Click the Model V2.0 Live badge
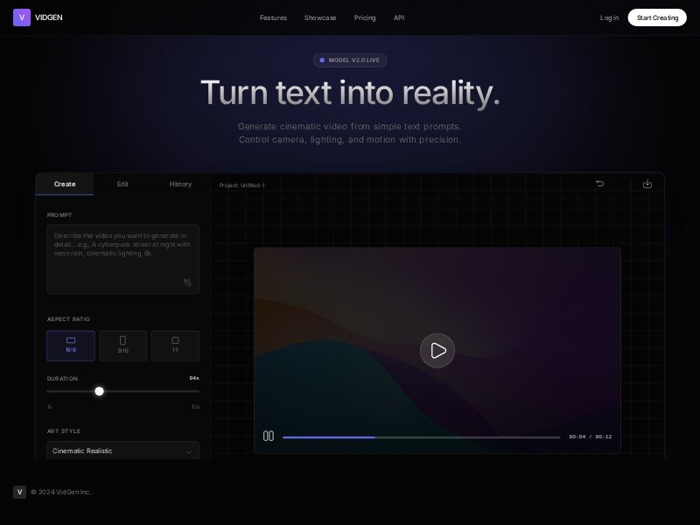This screenshot has height=525, width=700. coord(350,60)
